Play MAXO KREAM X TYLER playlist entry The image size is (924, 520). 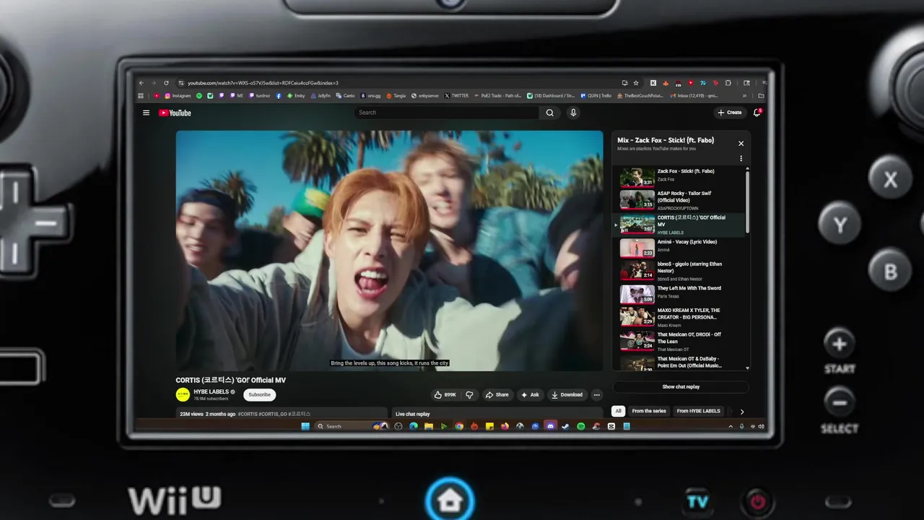[x=680, y=317]
